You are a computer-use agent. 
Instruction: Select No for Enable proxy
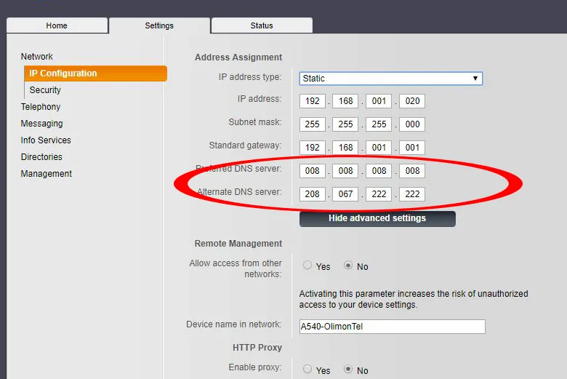coord(348,370)
